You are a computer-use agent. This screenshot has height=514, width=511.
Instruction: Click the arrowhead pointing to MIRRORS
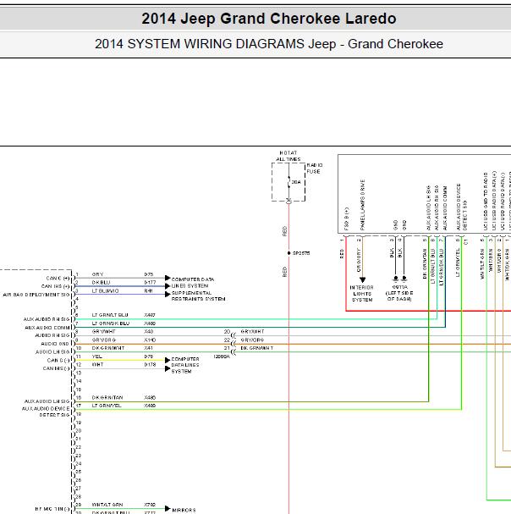click(168, 509)
